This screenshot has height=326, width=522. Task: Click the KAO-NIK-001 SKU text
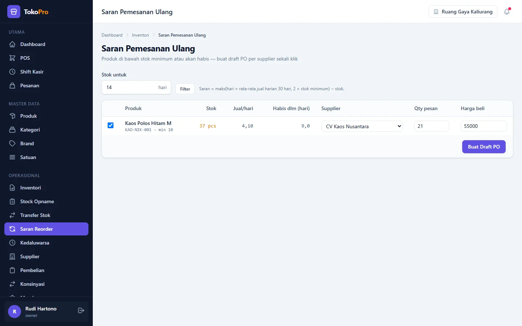click(x=138, y=130)
